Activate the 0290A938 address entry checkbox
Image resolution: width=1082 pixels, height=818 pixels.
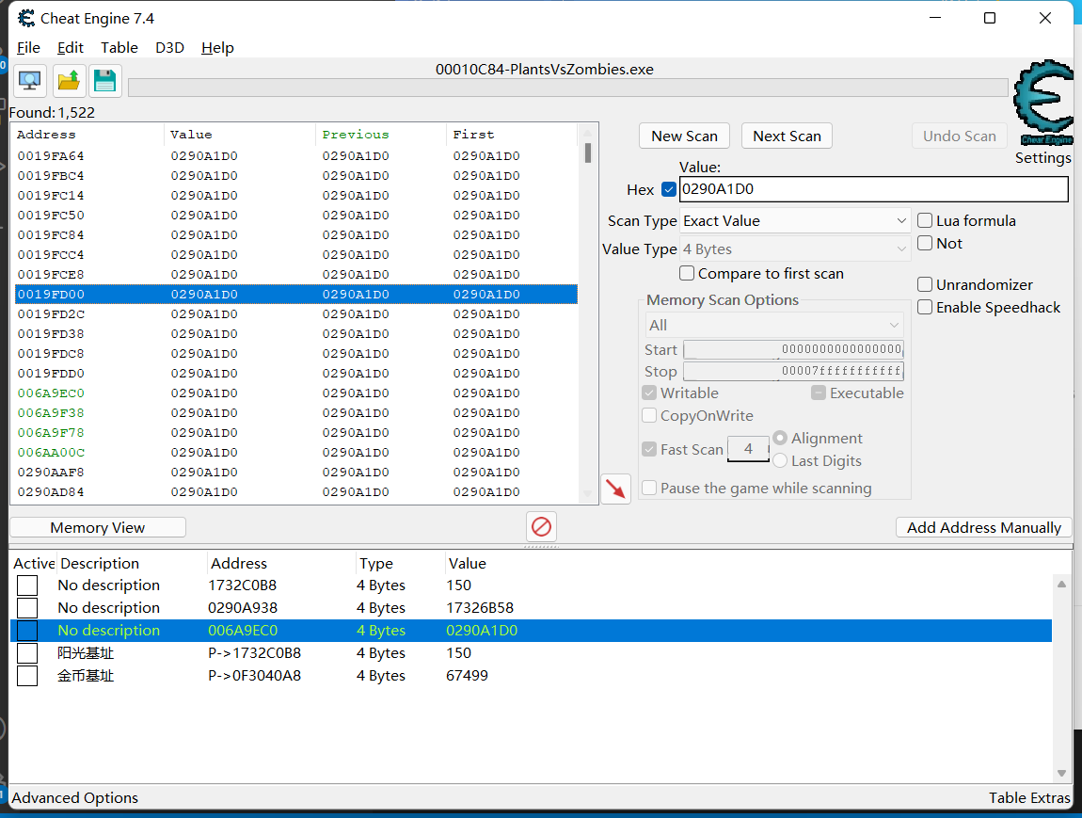click(27, 608)
